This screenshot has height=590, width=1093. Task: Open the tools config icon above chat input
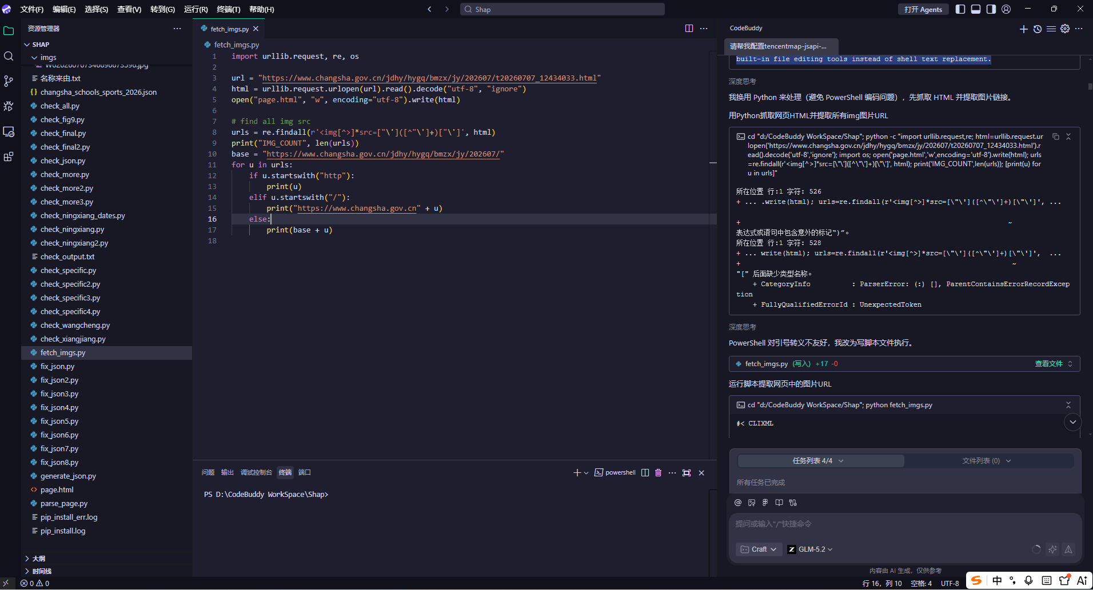point(793,503)
